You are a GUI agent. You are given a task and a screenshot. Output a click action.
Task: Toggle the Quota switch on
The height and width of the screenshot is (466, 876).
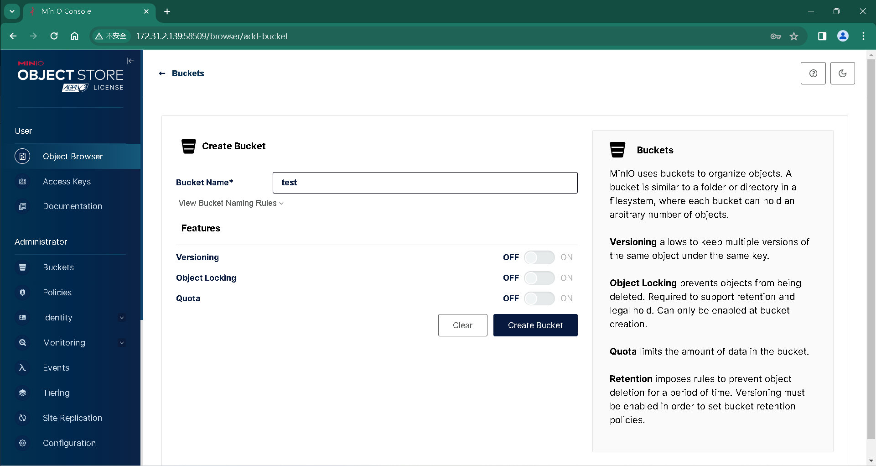pos(539,298)
